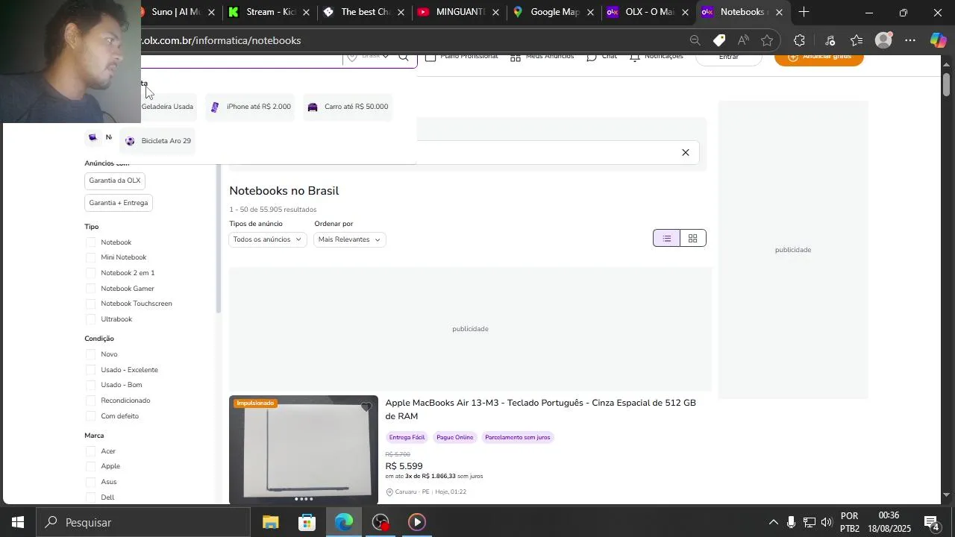
Task: Choose Carro até R$ 50.000 suggestion
Action: point(348,107)
